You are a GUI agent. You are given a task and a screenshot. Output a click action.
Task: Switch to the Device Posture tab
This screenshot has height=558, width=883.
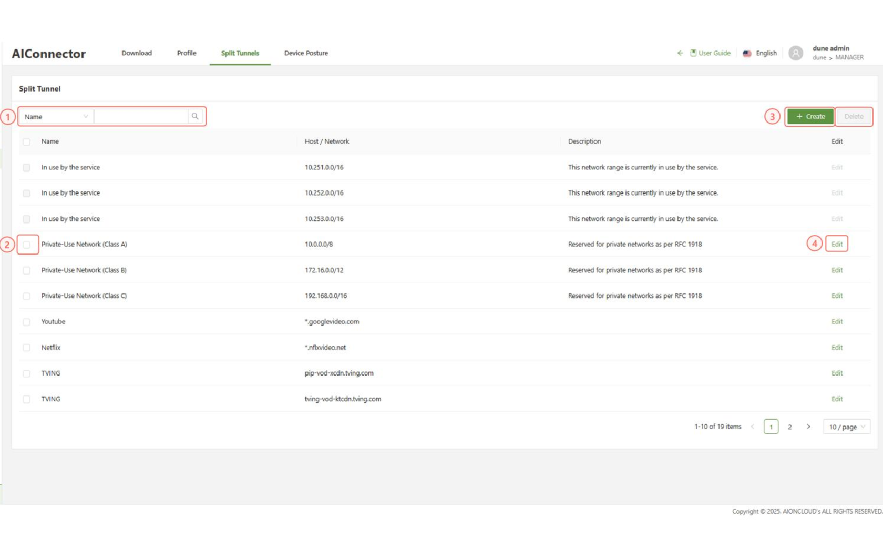coord(306,53)
